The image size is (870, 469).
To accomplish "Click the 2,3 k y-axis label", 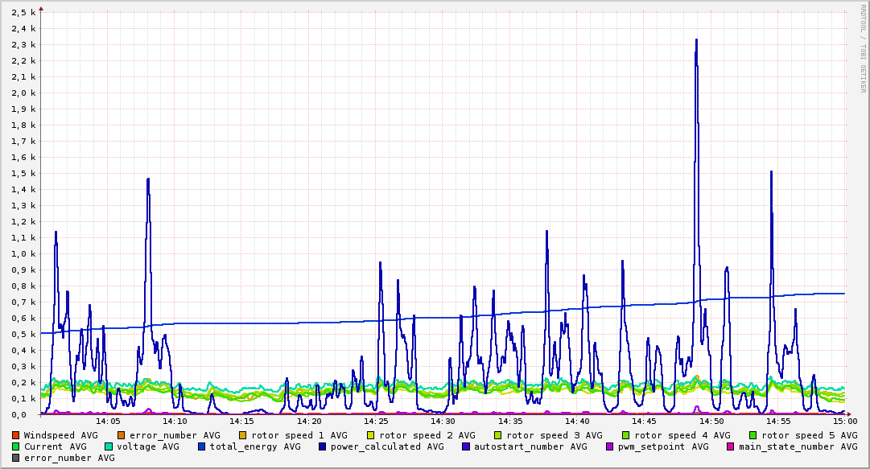I will pyautogui.click(x=23, y=45).
